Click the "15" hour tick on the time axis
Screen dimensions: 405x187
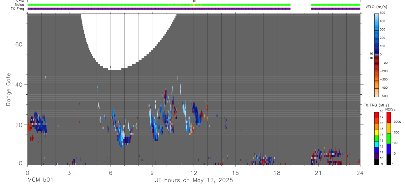click(235, 172)
